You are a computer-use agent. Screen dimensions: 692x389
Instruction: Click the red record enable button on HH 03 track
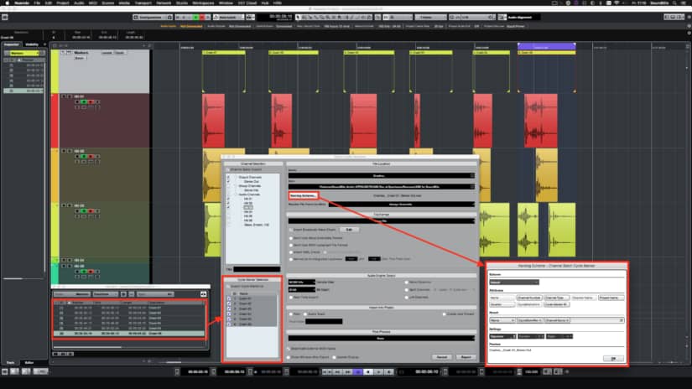[91, 211]
